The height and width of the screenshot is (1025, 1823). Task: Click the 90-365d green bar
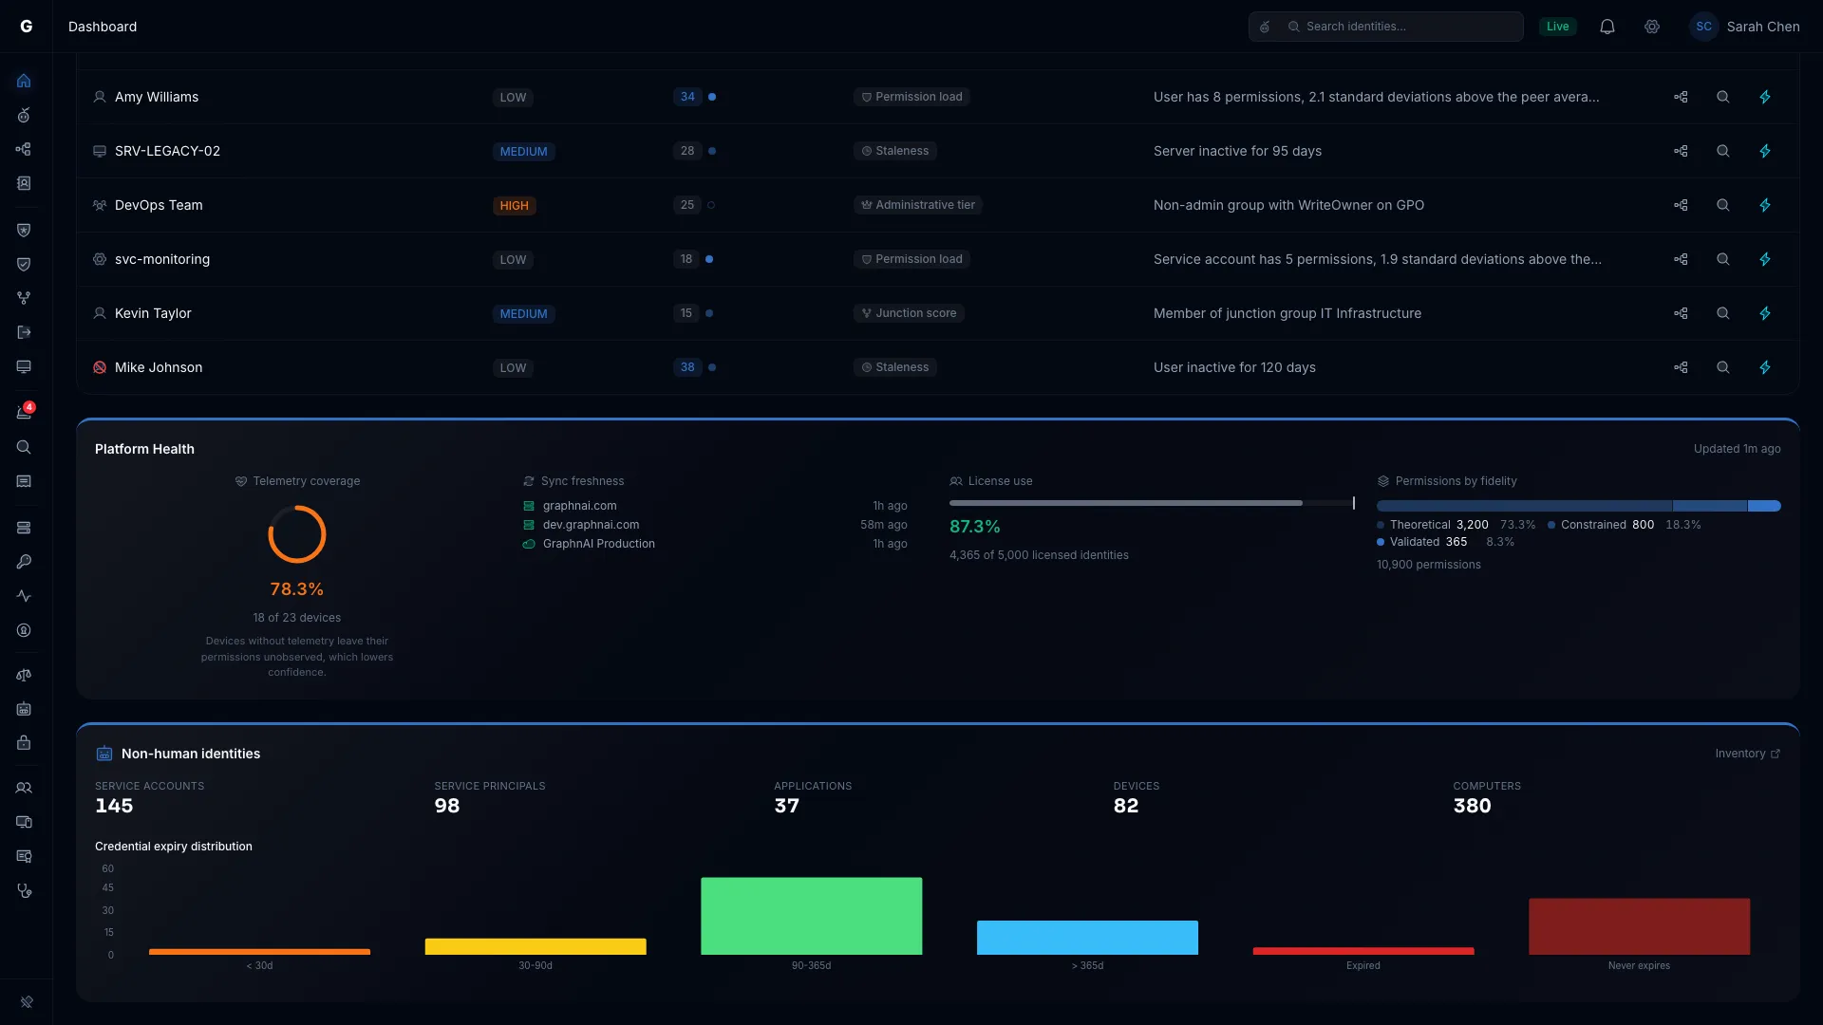pos(811,916)
